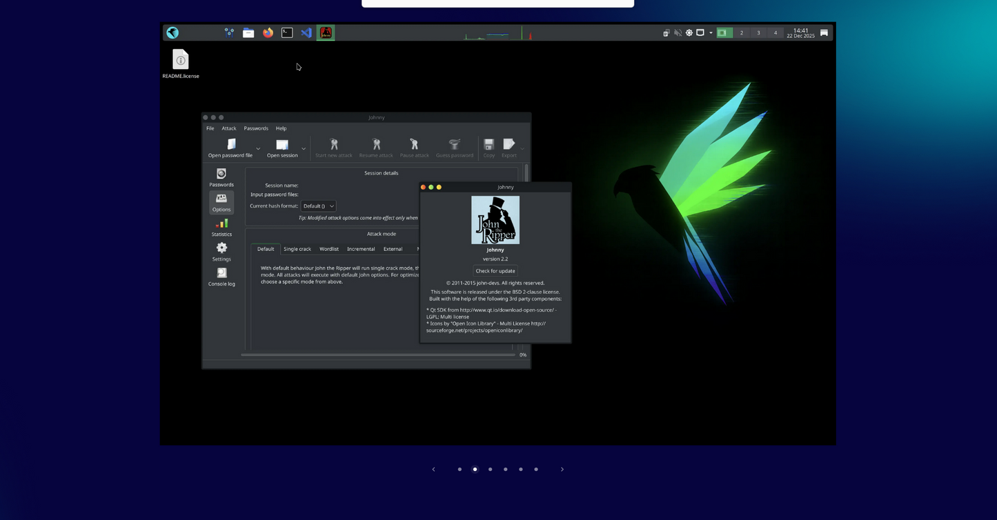Switch to the Wordlist tab

tap(329, 249)
